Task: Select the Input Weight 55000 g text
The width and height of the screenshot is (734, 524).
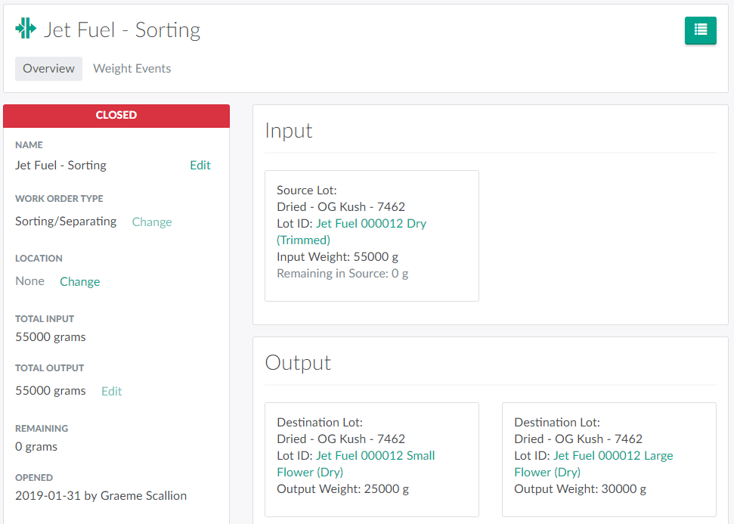Action: point(337,257)
